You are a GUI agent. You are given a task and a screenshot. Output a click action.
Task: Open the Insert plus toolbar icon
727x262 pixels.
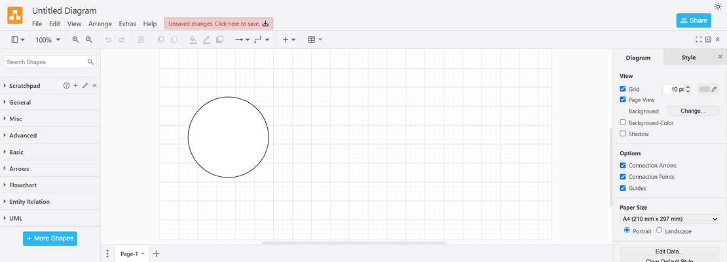pos(288,40)
